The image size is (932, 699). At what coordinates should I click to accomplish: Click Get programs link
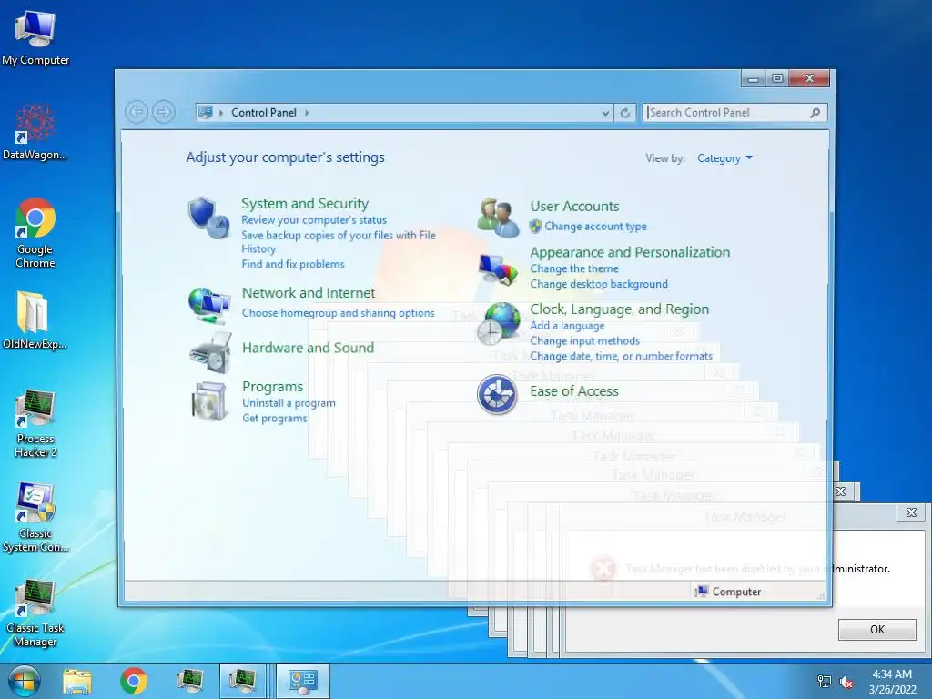point(274,418)
